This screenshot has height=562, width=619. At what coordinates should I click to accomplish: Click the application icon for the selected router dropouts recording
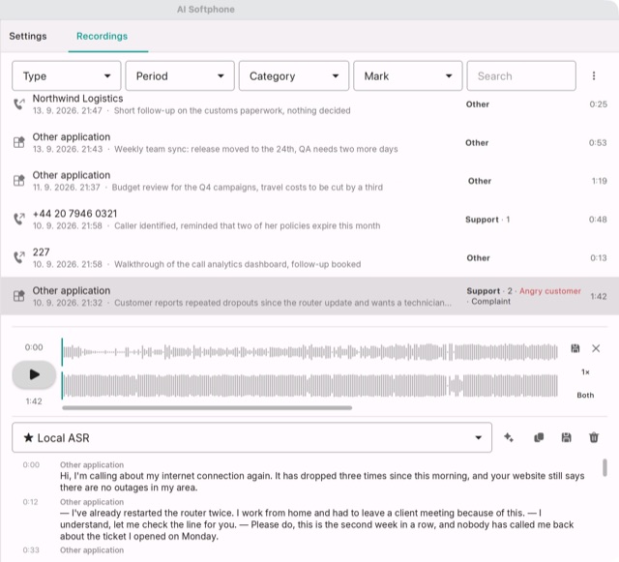(x=19, y=296)
